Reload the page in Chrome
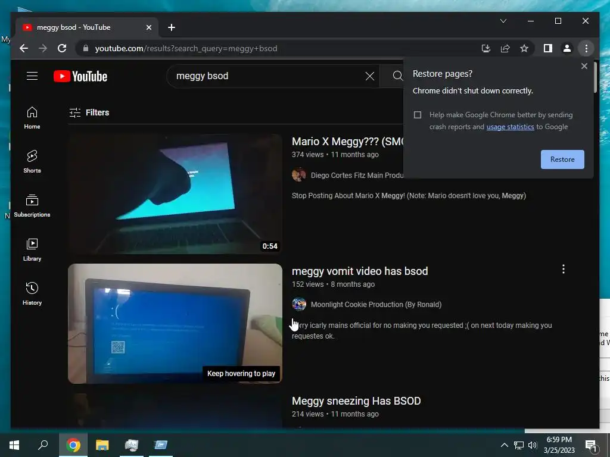Image resolution: width=610 pixels, height=457 pixels. tap(62, 48)
